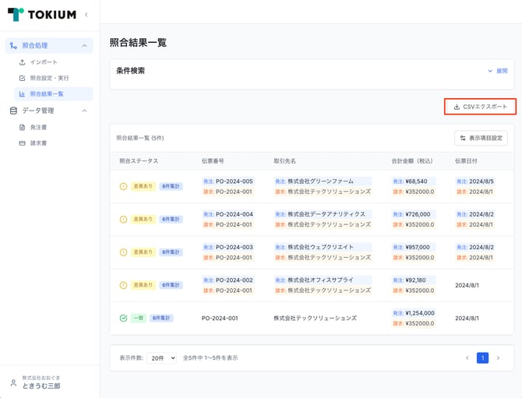This screenshot has width=522, height=398.
Task: Export results with CSVエクスポート button
Action: point(480,107)
